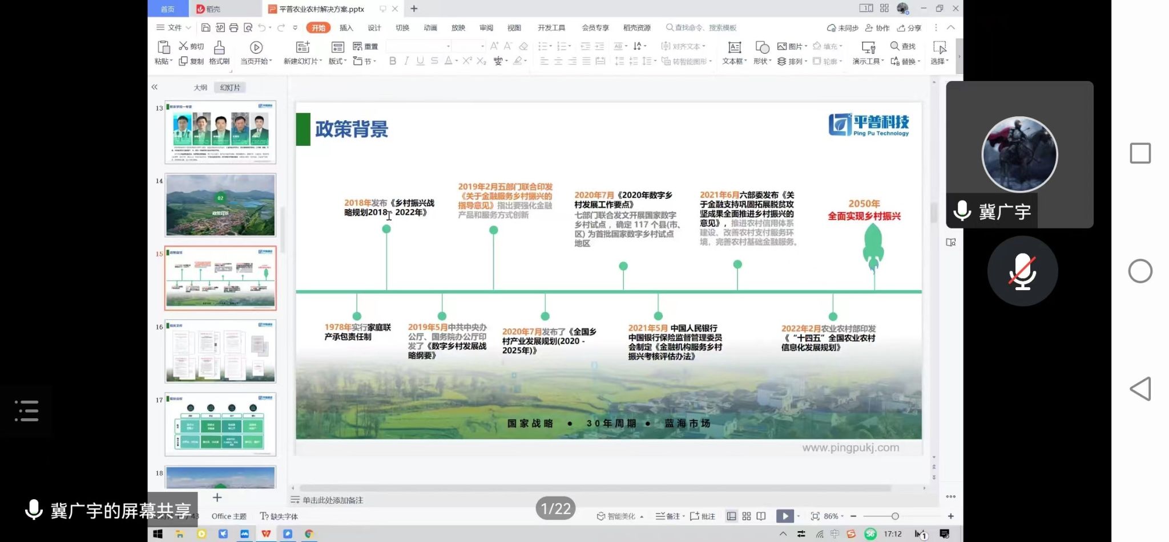This screenshot has width=1169, height=542.
Task: Switch to slide sorter grid view icon
Action: tap(747, 516)
